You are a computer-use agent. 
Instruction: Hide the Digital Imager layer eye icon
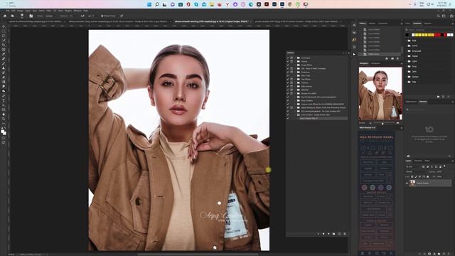click(x=407, y=183)
